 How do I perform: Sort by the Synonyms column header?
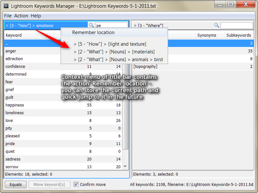[x=210, y=35]
